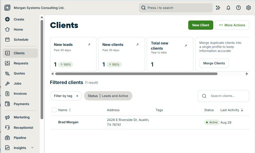Open New leads report via arrow icon

tap(89, 44)
